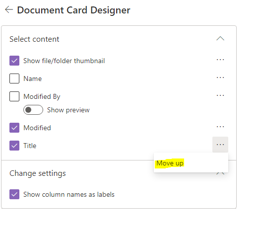Disable Show column names as labels

14,194
